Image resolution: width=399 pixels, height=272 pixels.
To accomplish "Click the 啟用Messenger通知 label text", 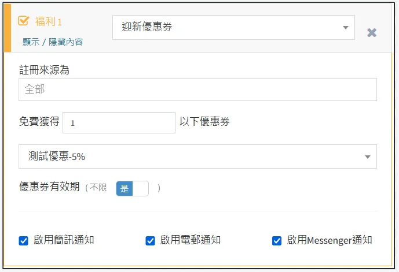I will tap(329, 240).
